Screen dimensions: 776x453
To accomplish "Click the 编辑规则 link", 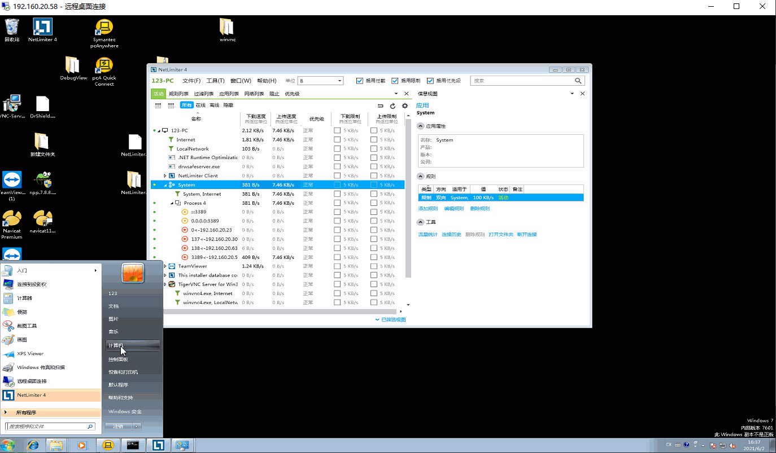I will [x=454, y=209].
